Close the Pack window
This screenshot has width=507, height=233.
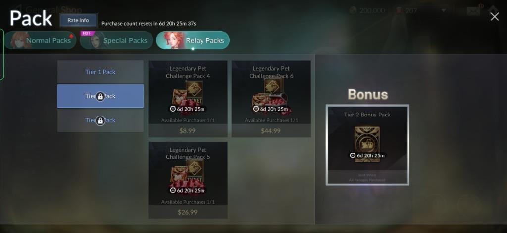pyautogui.click(x=495, y=16)
